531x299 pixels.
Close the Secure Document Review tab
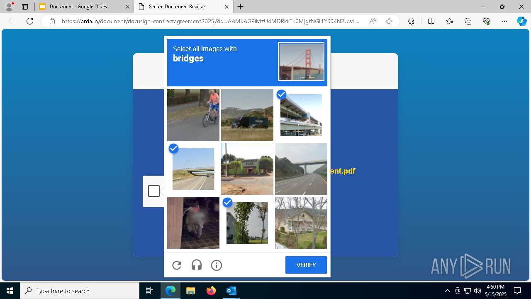(227, 7)
